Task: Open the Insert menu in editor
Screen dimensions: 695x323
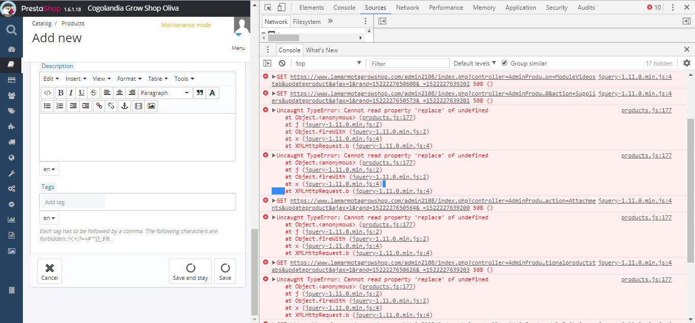Action: (x=76, y=79)
